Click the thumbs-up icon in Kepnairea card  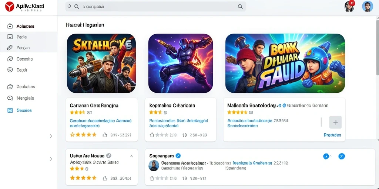152,135
